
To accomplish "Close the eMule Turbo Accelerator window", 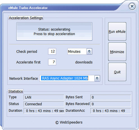I will pyautogui.click(x=132, y=6).
